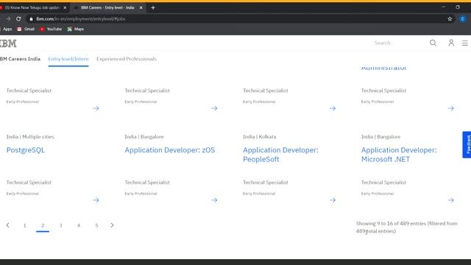Open the YouTube bookmark
Image resolution: width=471 pixels, height=265 pixels.
[x=51, y=29]
